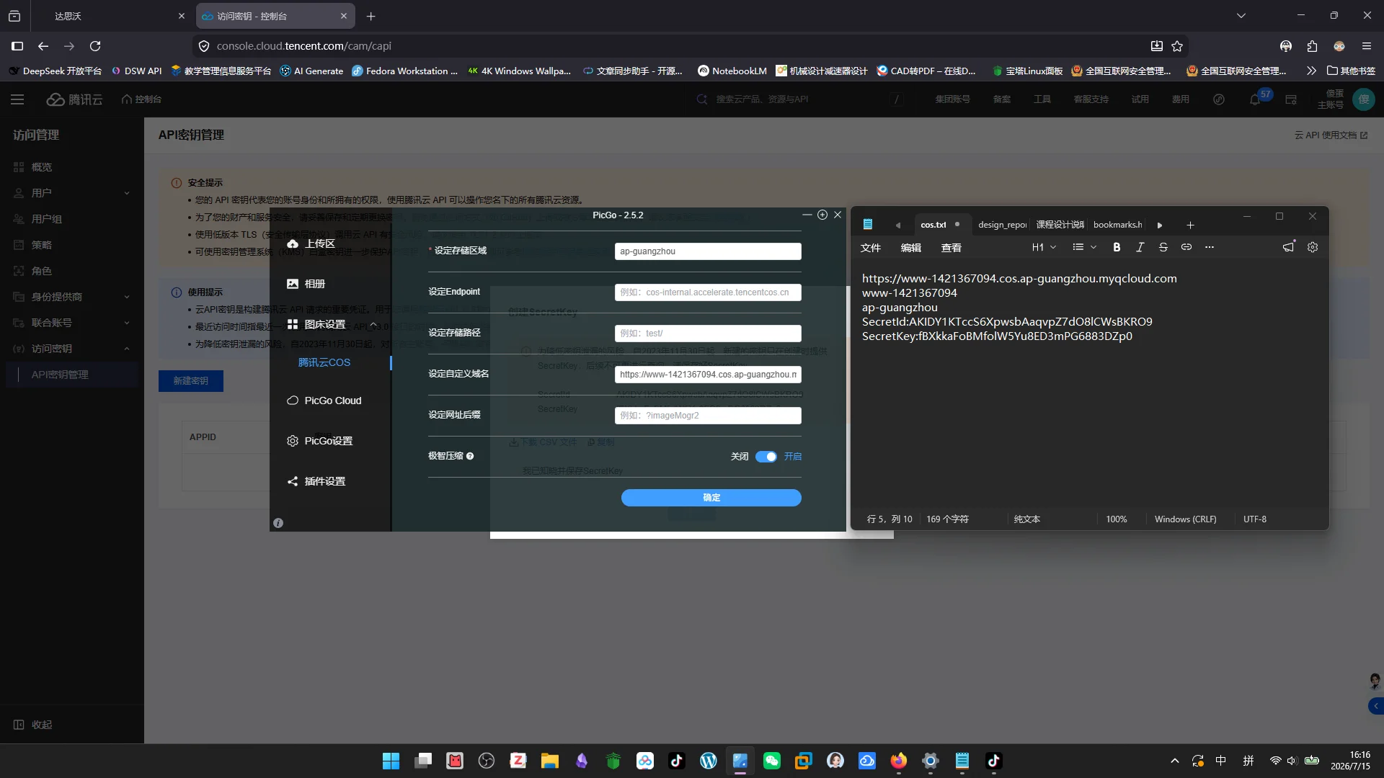The height and width of the screenshot is (778, 1384).
Task: Open PicGo设置 settings page
Action: tap(320, 441)
